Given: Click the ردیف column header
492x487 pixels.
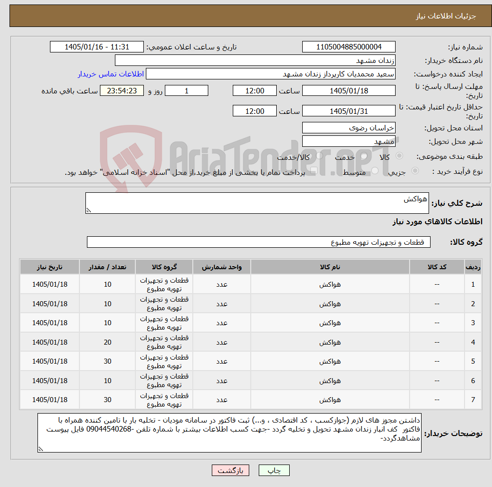Looking at the screenshot, I should tap(473, 267).
